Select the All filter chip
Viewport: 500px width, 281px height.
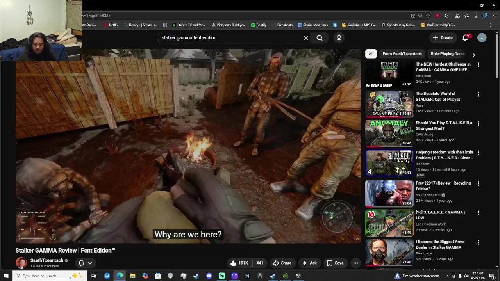coord(371,54)
